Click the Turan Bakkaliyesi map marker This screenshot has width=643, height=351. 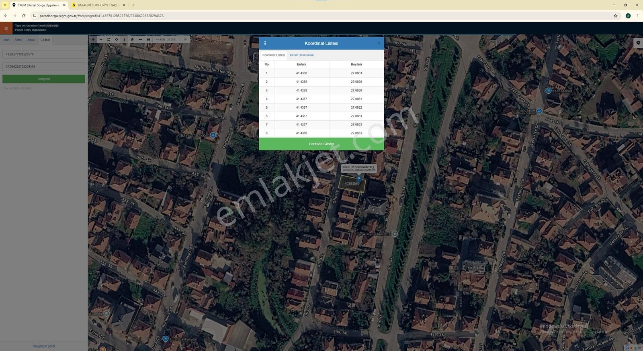coord(166,339)
